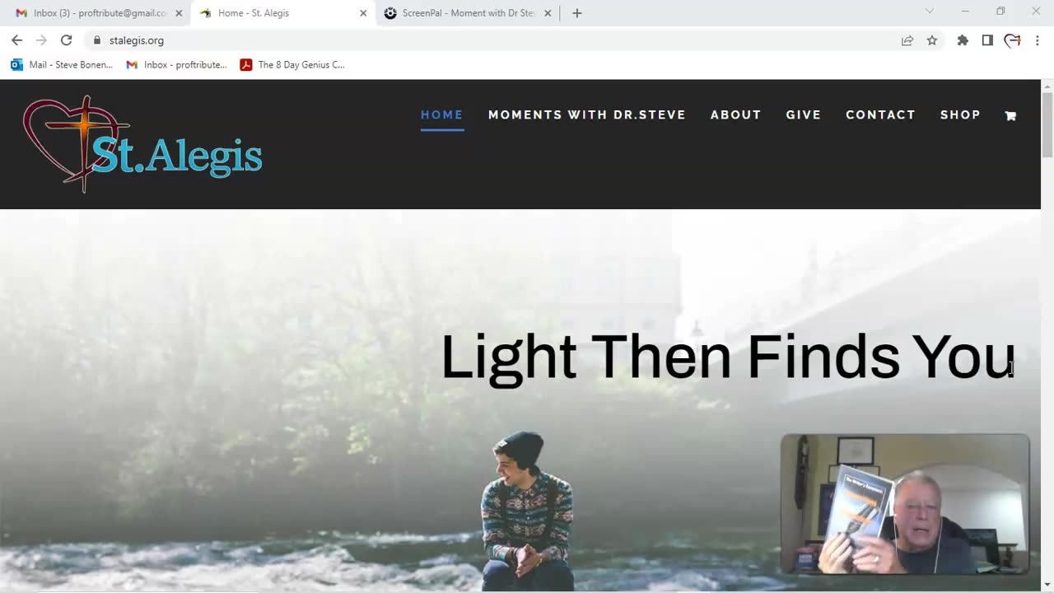Click the St.Alegis logo
Screen dimensions: 1054x593
pyautogui.click(x=142, y=144)
